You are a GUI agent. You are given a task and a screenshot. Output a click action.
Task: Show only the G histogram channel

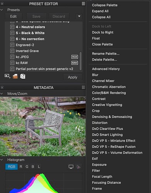point(27,167)
